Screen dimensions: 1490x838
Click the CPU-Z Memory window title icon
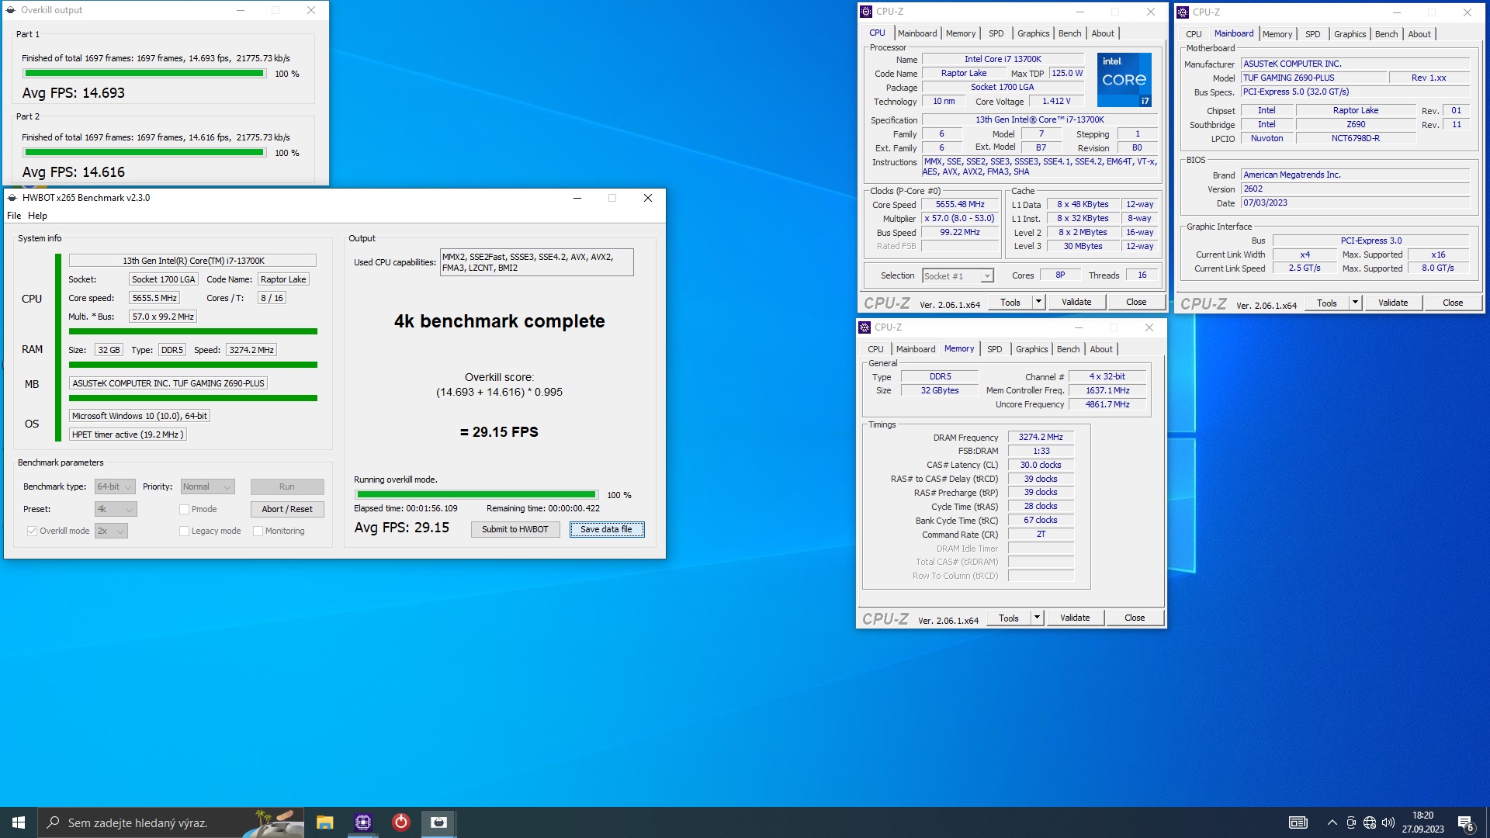(865, 327)
